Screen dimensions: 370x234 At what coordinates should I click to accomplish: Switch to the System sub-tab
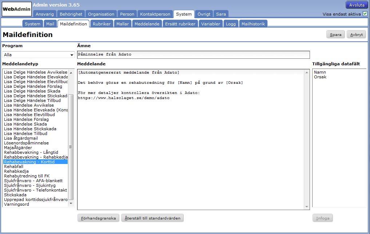(x=33, y=24)
